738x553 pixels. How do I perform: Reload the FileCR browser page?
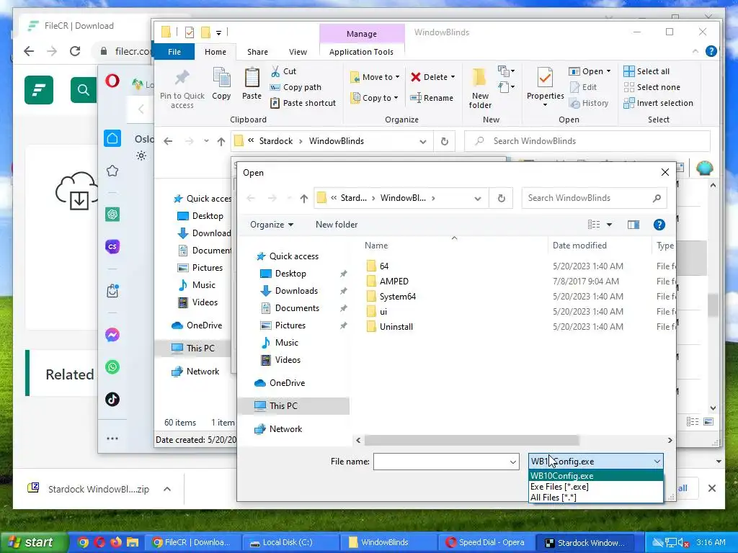[x=75, y=51]
